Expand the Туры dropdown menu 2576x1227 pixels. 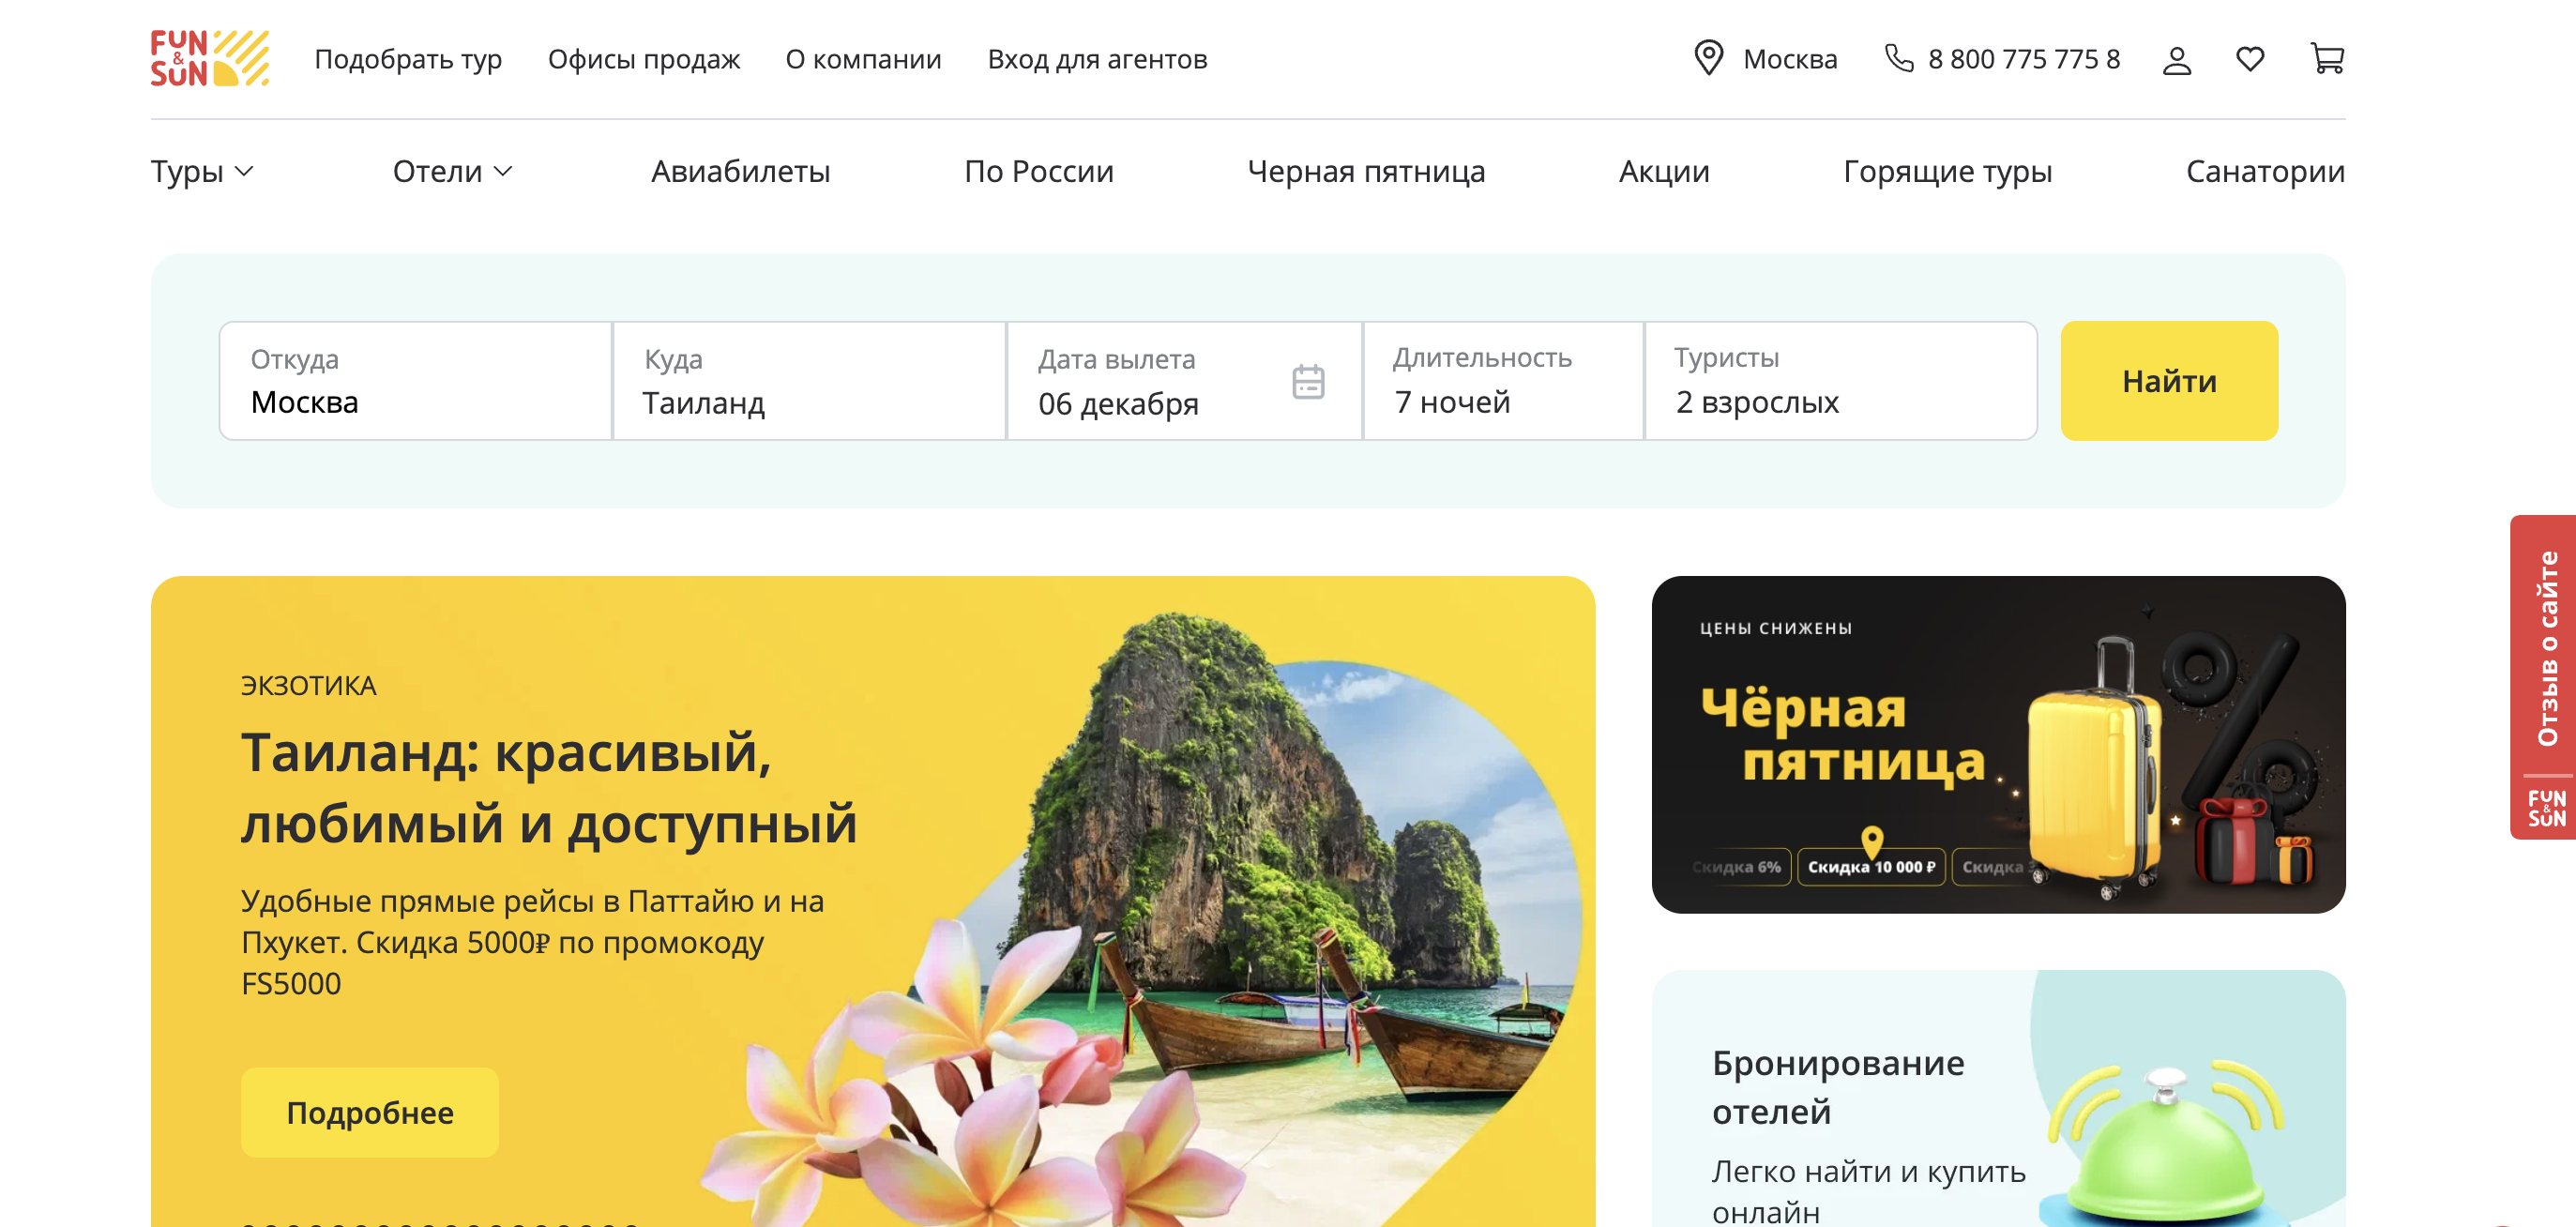(x=202, y=172)
